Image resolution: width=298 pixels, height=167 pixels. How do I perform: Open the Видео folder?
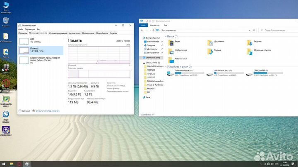[171, 42]
